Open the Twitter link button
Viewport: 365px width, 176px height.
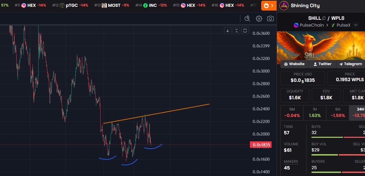pos(322,64)
